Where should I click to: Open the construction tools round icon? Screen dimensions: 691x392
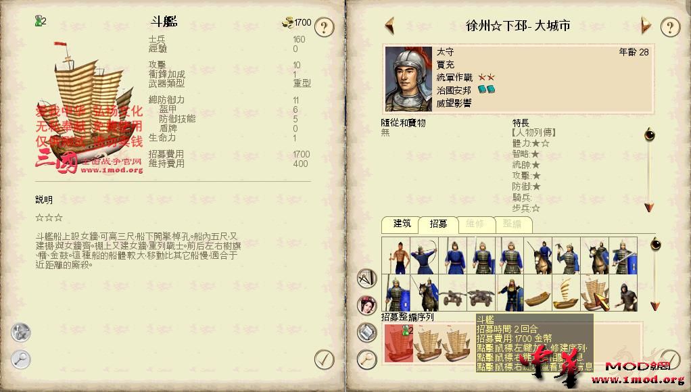pyautogui.click(x=366, y=278)
